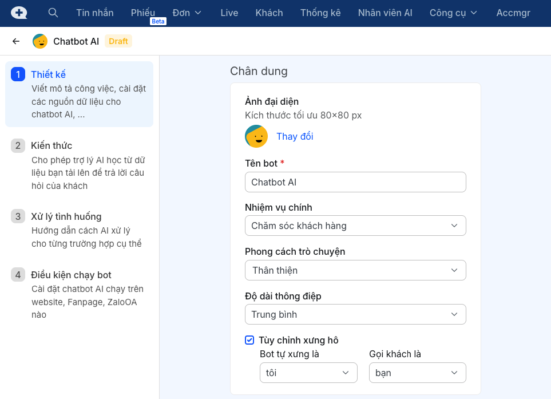
Task: Select step 4 number badge Điều kiện chạy bot
Action: [x=18, y=275]
